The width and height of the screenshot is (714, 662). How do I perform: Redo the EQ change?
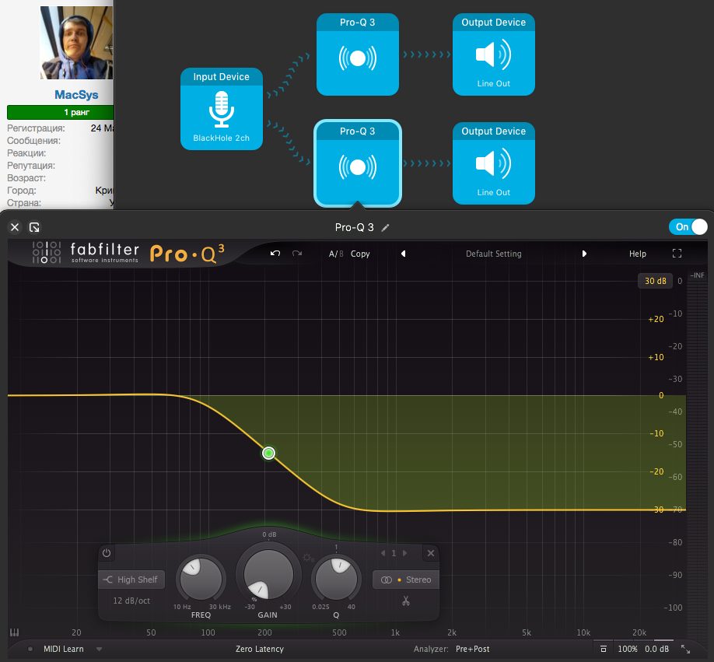(x=297, y=254)
